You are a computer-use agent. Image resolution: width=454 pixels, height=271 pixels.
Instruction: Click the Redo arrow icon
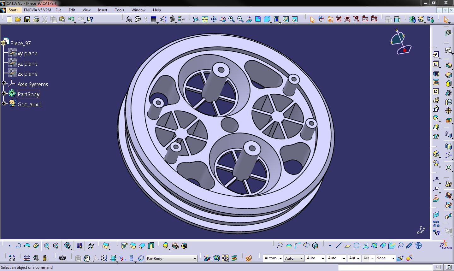[81, 20]
